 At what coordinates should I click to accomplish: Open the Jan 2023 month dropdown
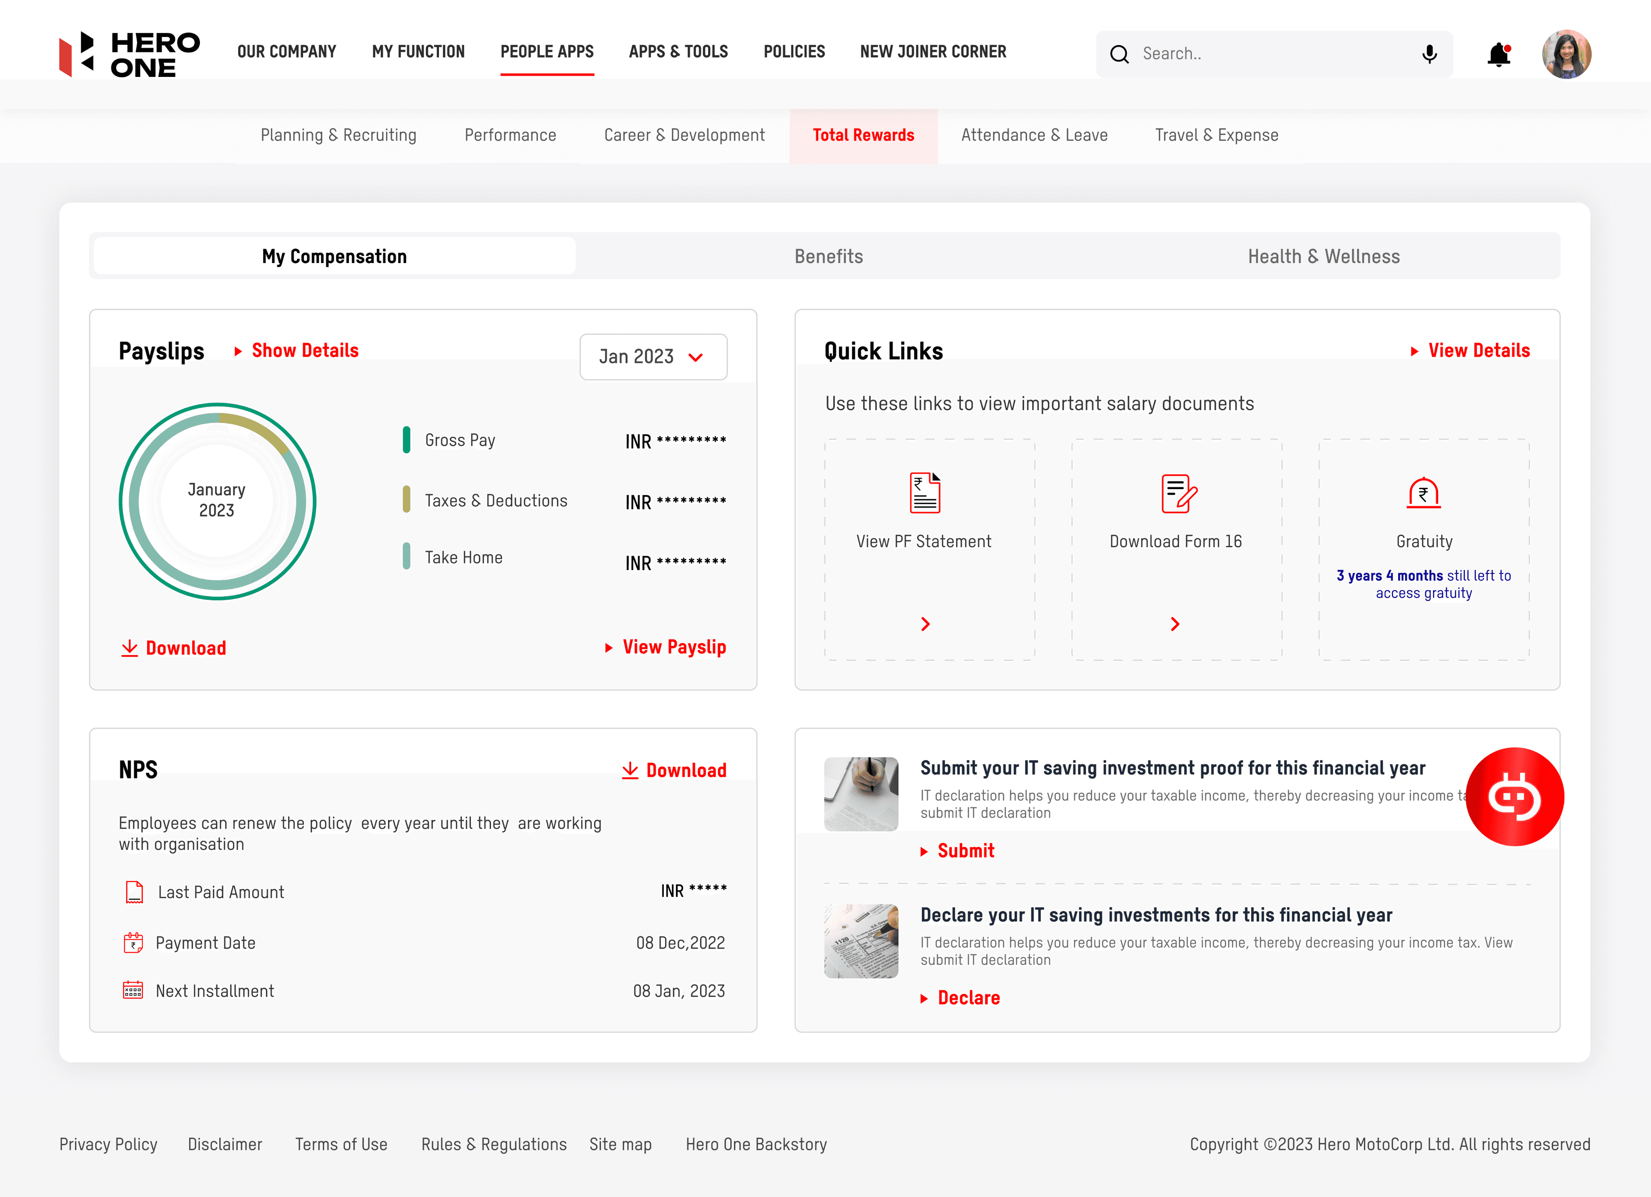point(653,357)
